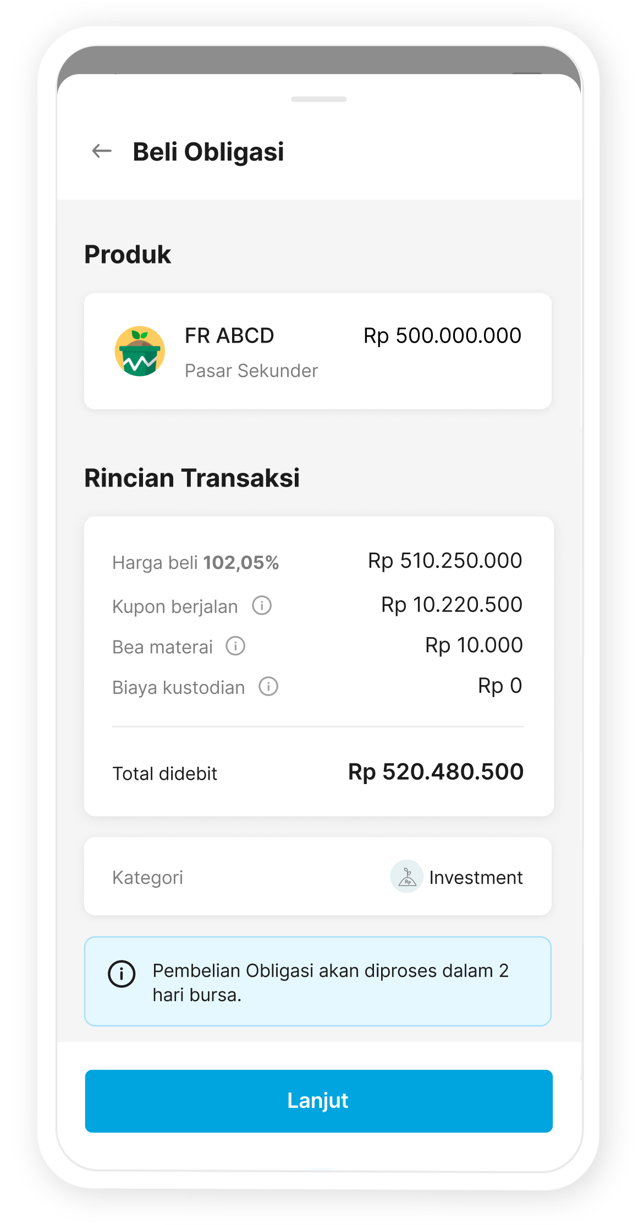The height and width of the screenshot is (1225, 644).
Task: Click the info icon in the blue notice
Action: [122, 974]
